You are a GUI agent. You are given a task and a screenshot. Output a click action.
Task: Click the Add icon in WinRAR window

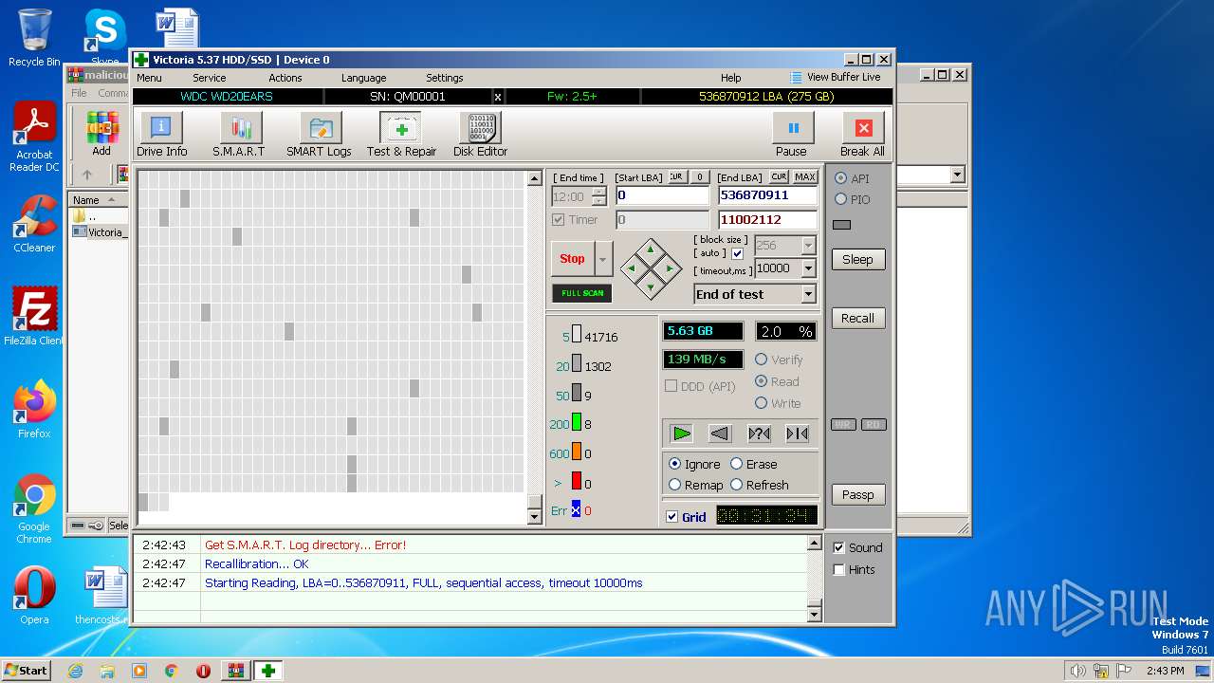pyautogui.click(x=101, y=134)
